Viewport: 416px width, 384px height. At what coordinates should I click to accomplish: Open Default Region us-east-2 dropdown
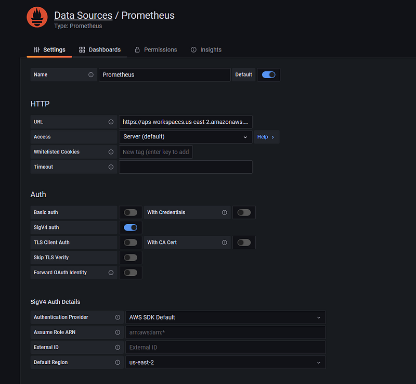pyautogui.click(x=226, y=363)
